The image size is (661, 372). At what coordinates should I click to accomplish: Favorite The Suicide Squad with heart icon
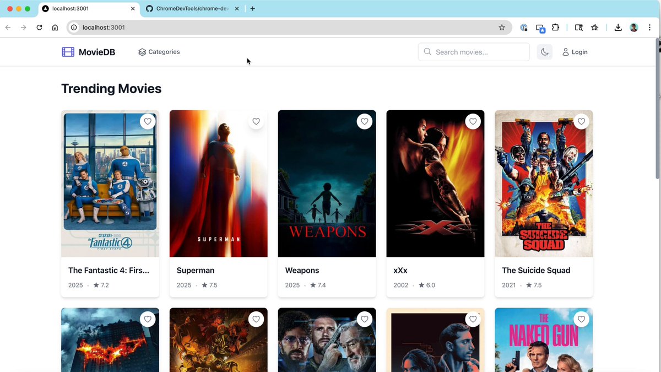pos(581,121)
